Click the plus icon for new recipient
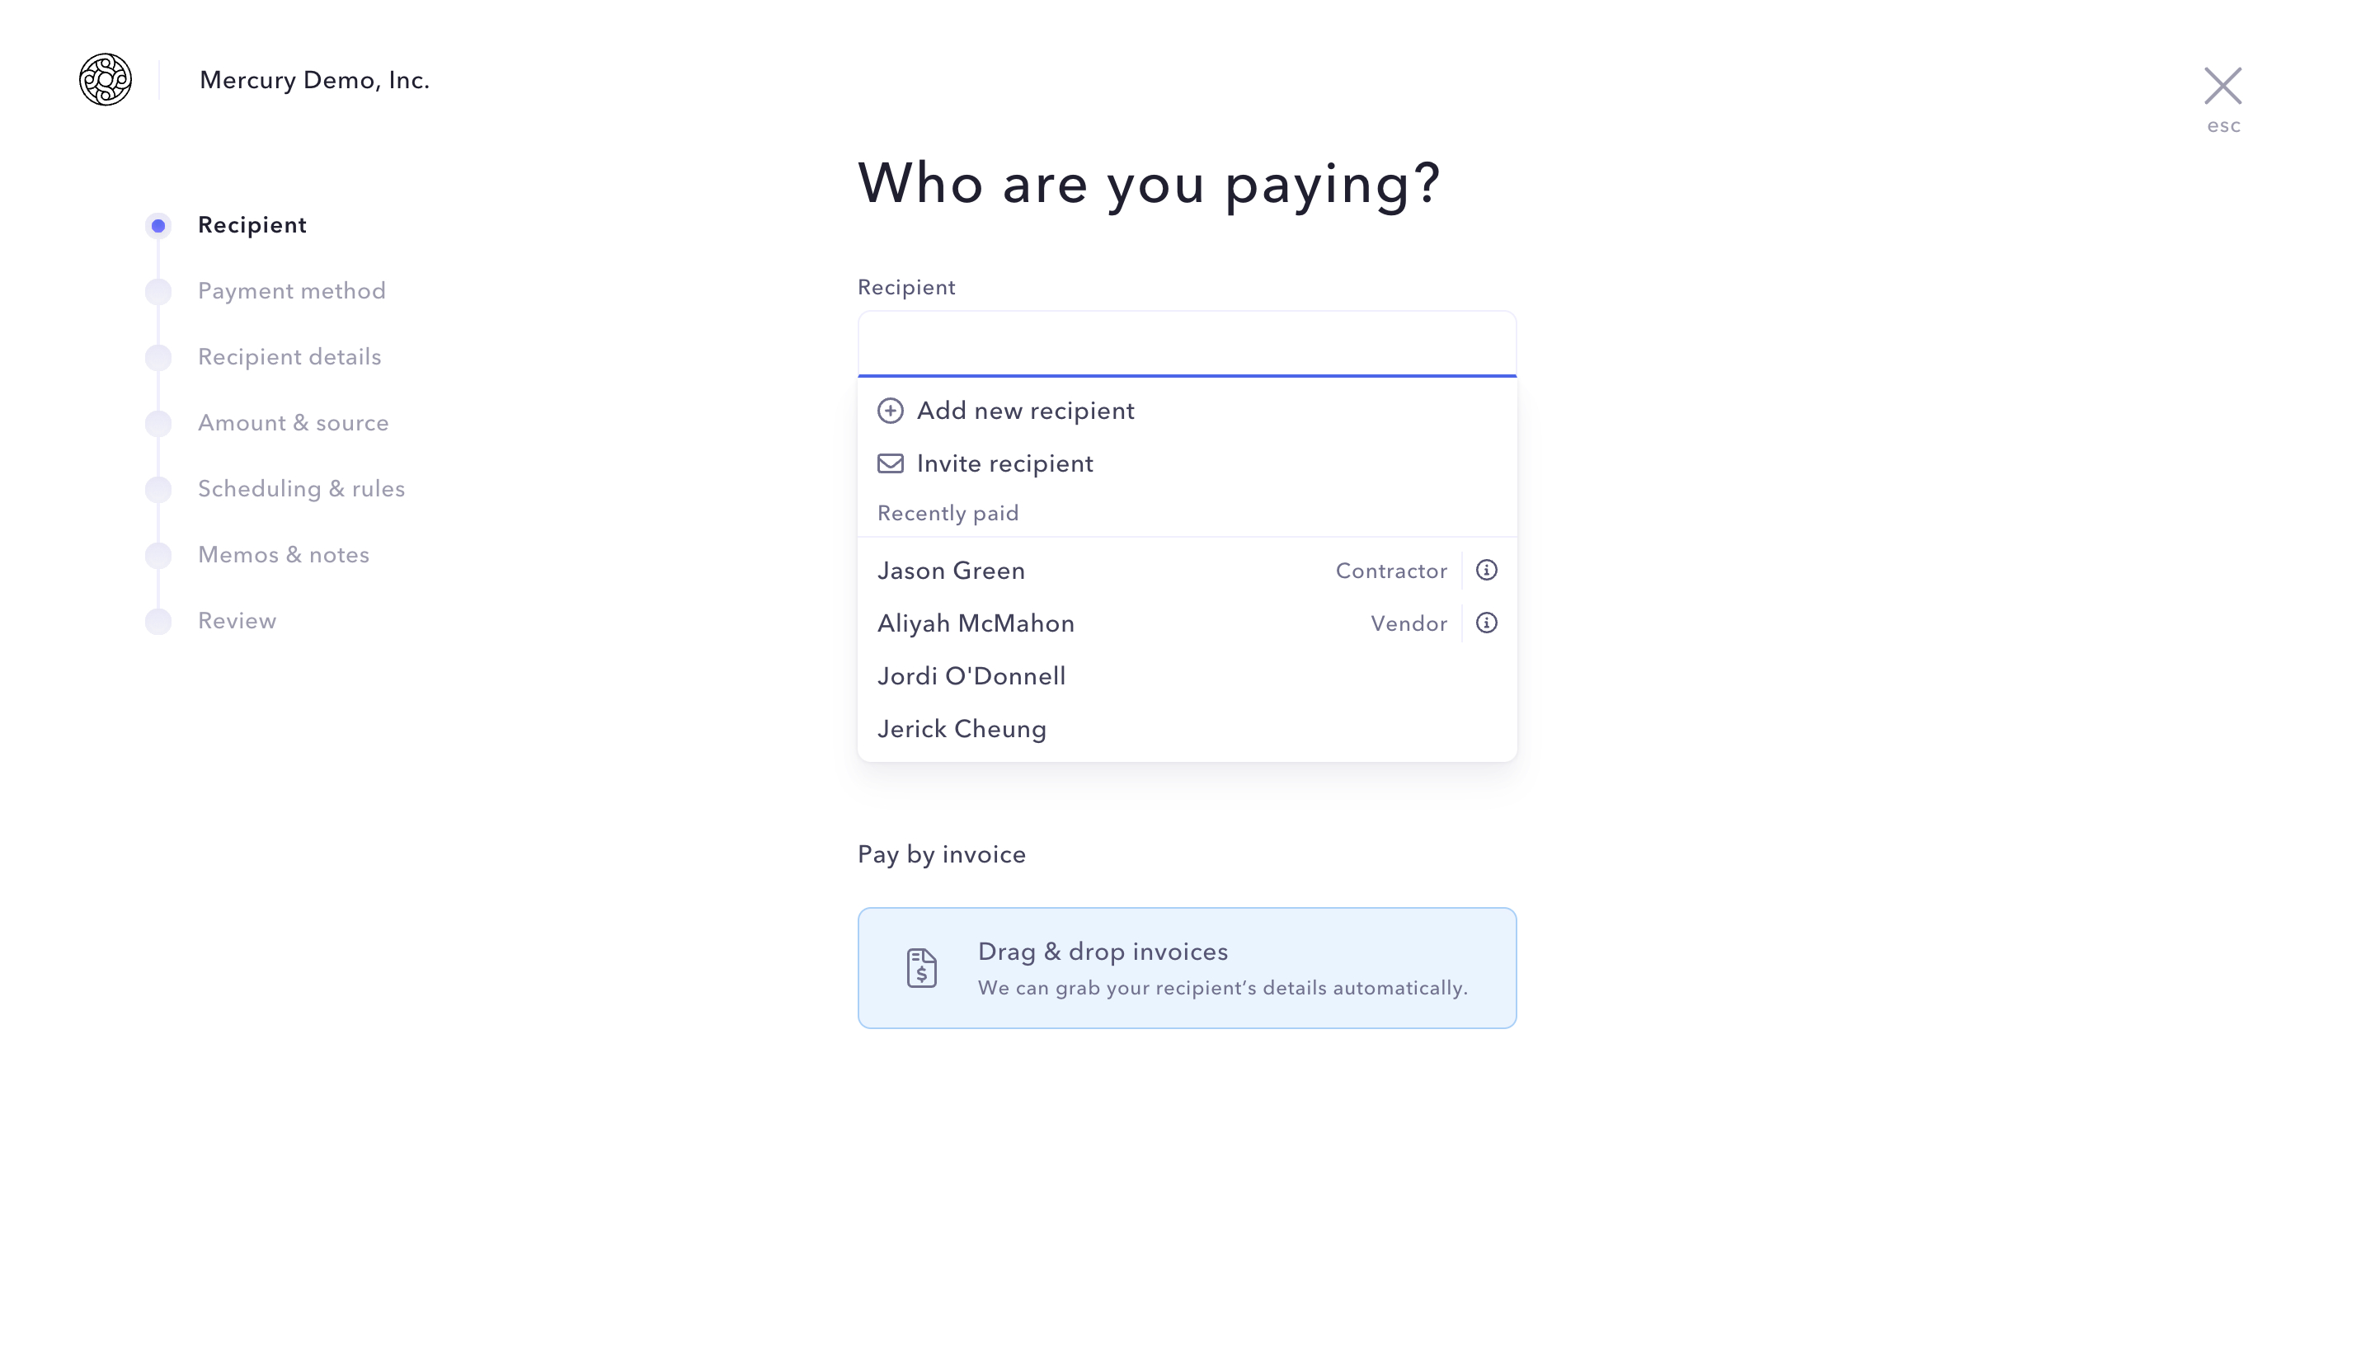Viewport: 2375px width, 1354px height. [890, 411]
